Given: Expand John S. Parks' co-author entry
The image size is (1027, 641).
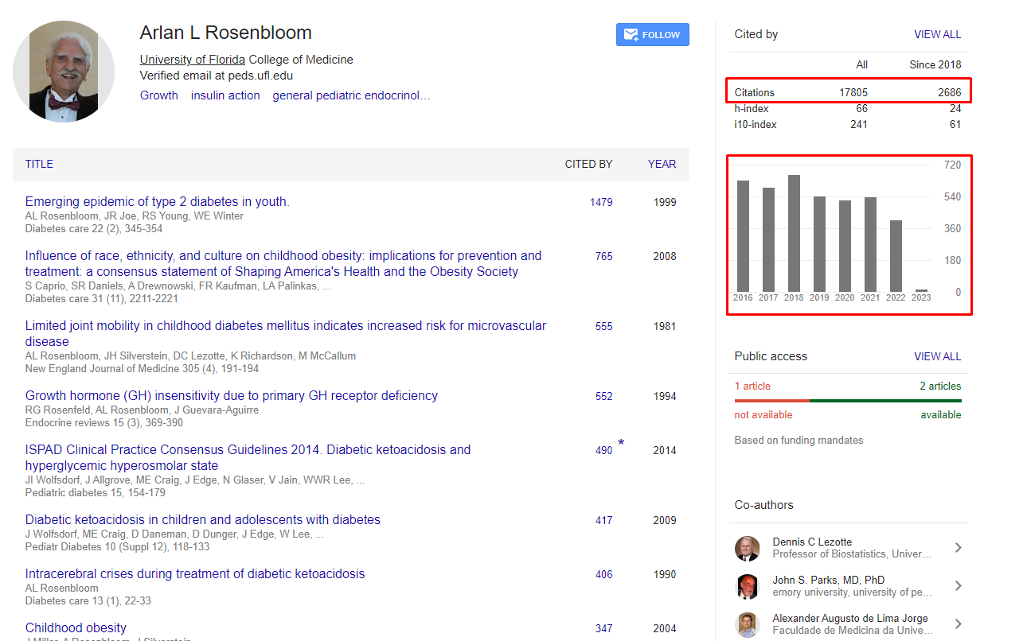Looking at the screenshot, I should [x=958, y=586].
